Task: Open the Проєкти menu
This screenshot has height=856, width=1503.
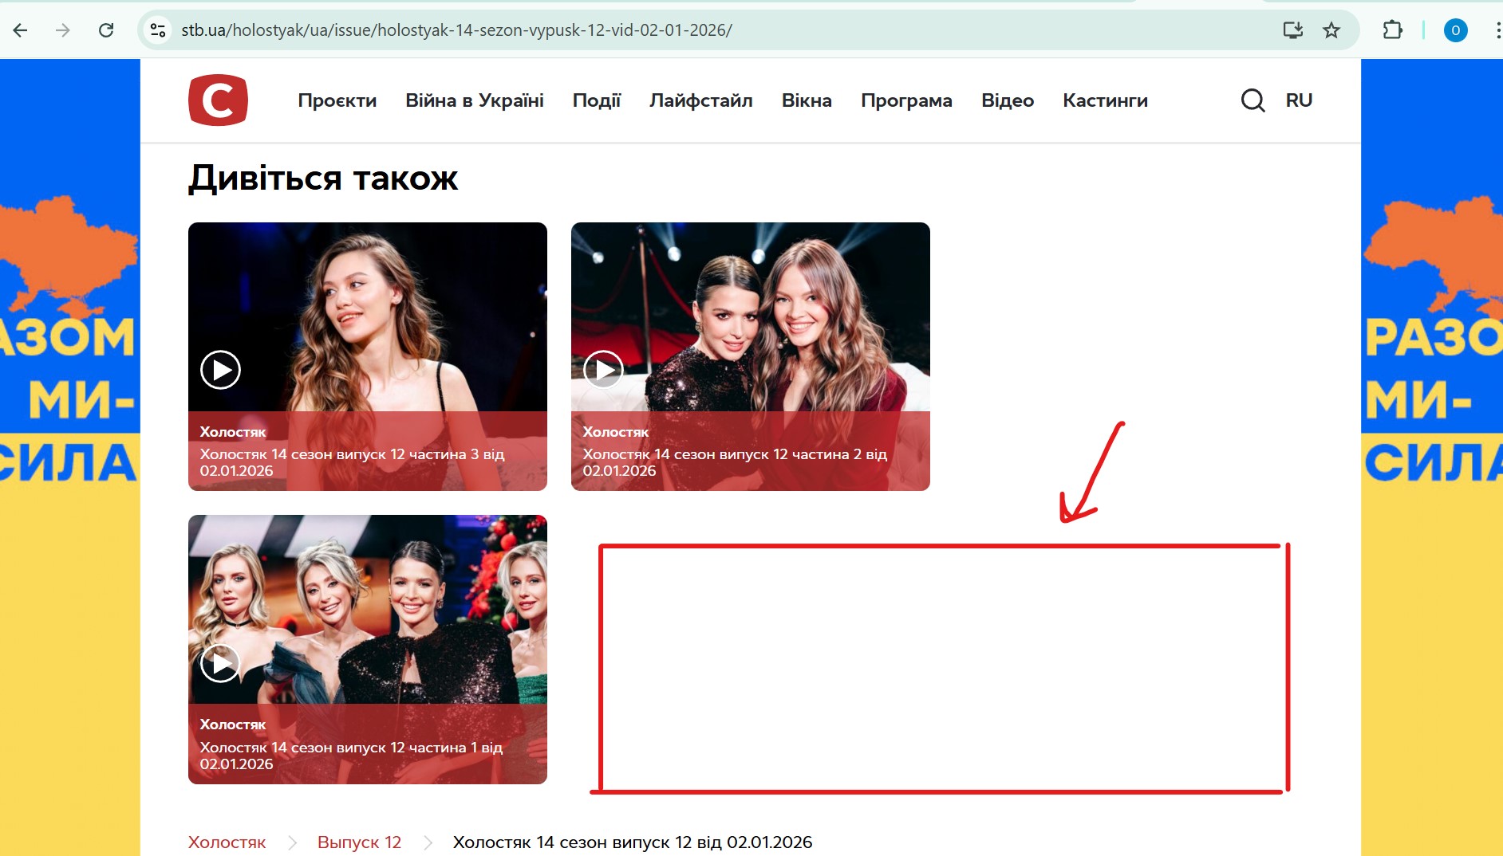Action: click(337, 100)
